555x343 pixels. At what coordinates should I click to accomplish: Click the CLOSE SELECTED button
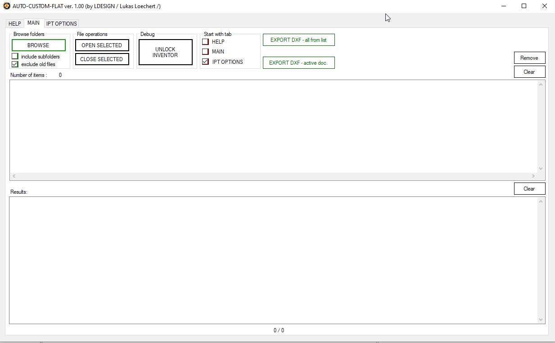pyautogui.click(x=102, y=59)
